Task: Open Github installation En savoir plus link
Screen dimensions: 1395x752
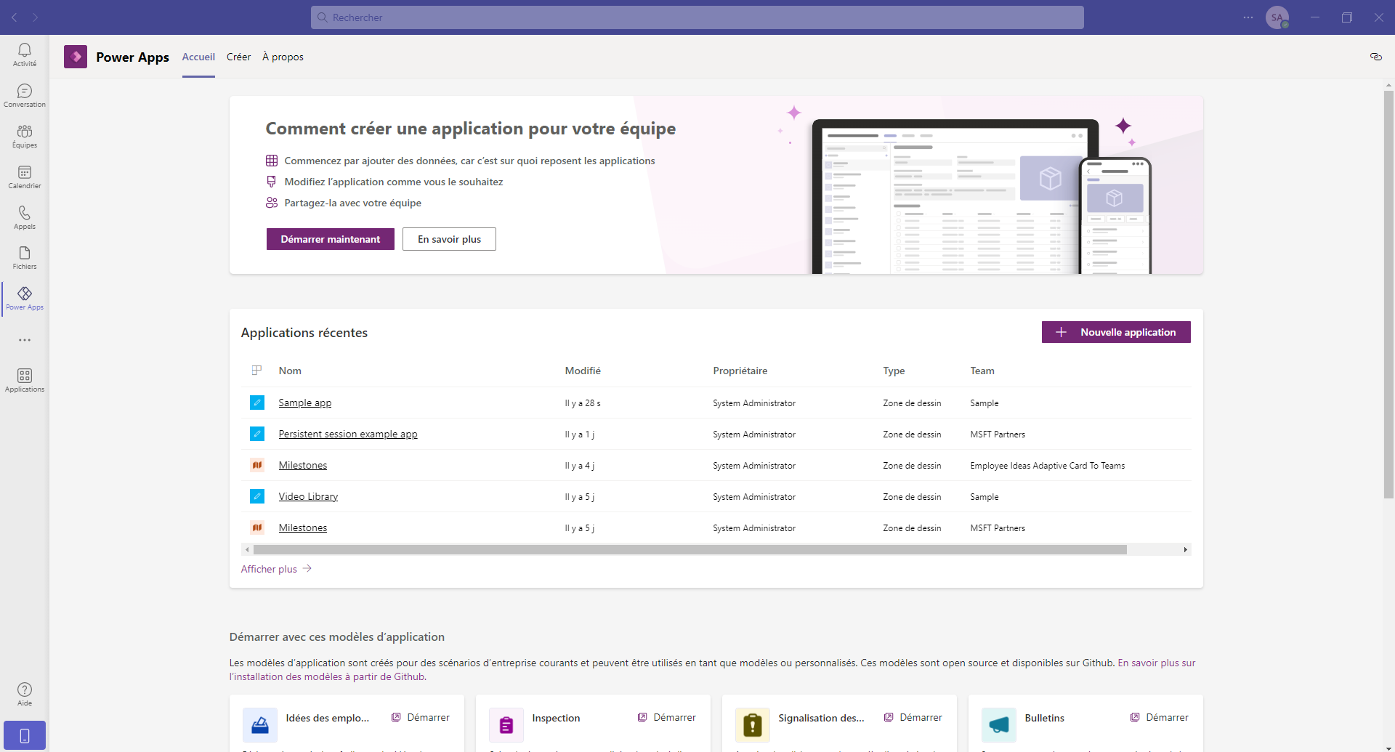Action: point(1156,663)
